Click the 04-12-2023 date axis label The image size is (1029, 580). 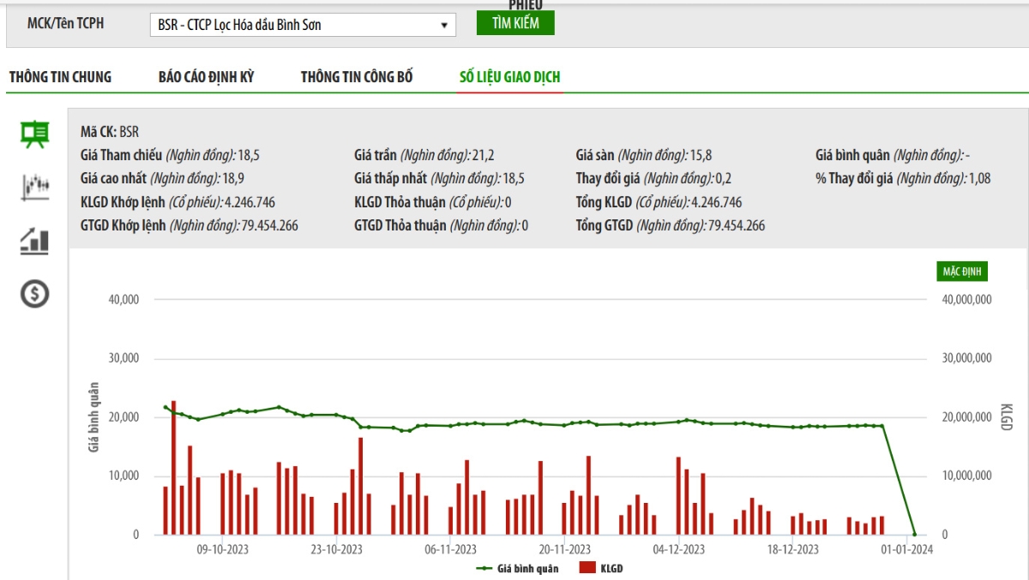pyautogui.click(x=678, y=550)
